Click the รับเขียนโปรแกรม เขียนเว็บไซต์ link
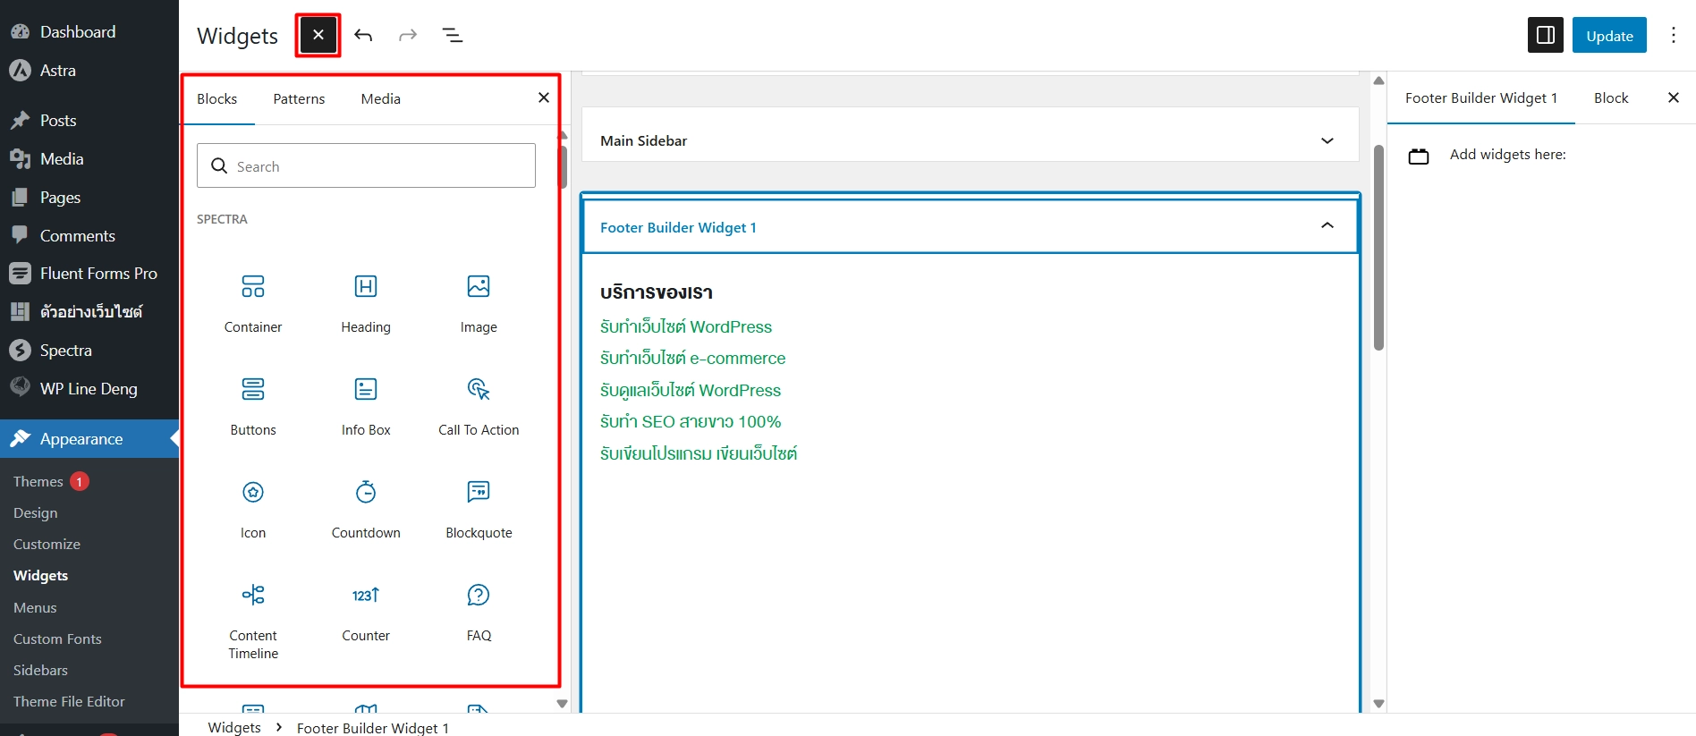This screenshot has height=736, width=1696. 699,454
